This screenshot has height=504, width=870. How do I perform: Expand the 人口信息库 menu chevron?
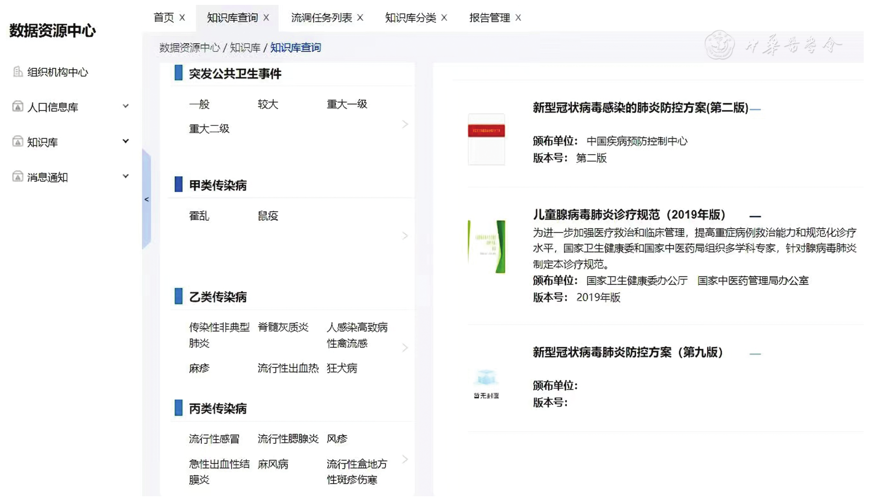coord(125,106)
